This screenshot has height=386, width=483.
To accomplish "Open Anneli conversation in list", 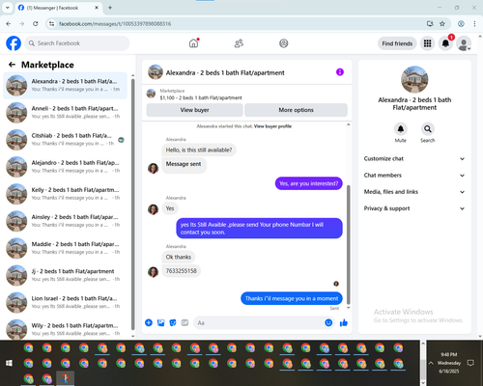I will pyautogui.click(x=66, y=113).
